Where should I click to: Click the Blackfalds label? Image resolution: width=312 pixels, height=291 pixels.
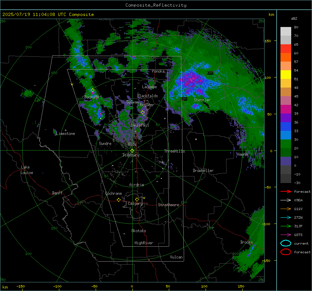[147, 96]
